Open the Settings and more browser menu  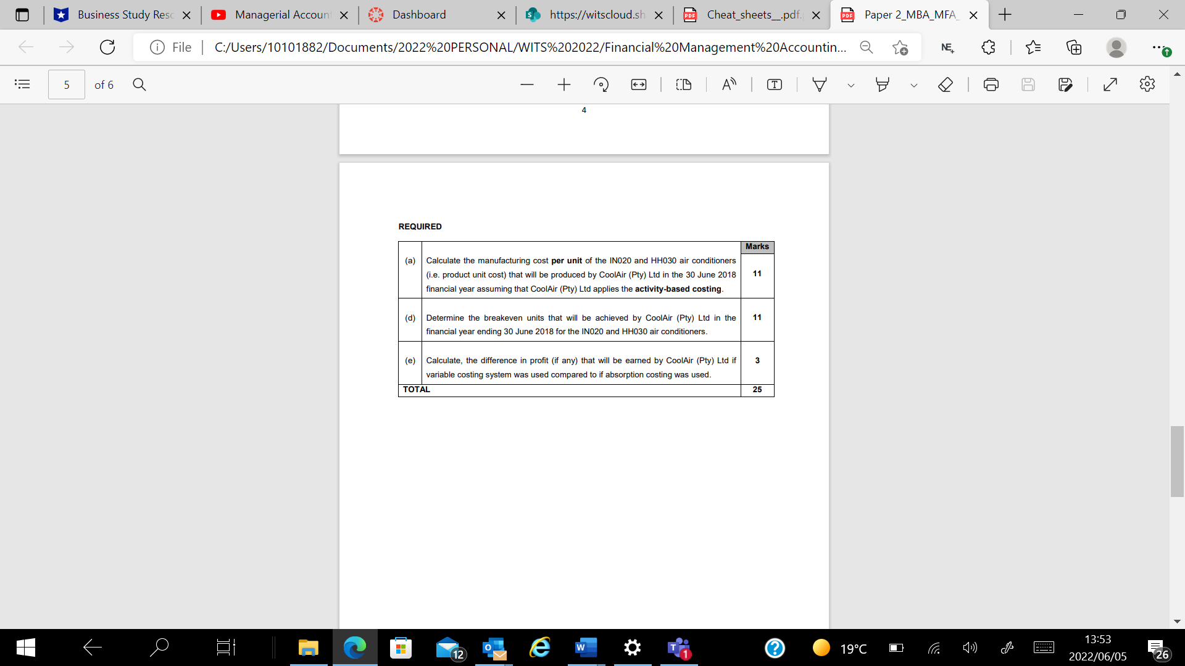coord(1158,47)
